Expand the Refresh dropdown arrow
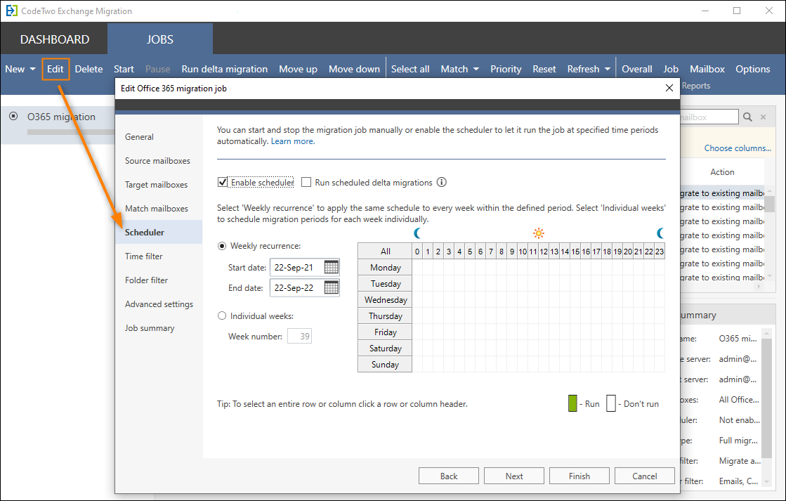This screenshot has width=786, height=501. (x=607, y=69)
